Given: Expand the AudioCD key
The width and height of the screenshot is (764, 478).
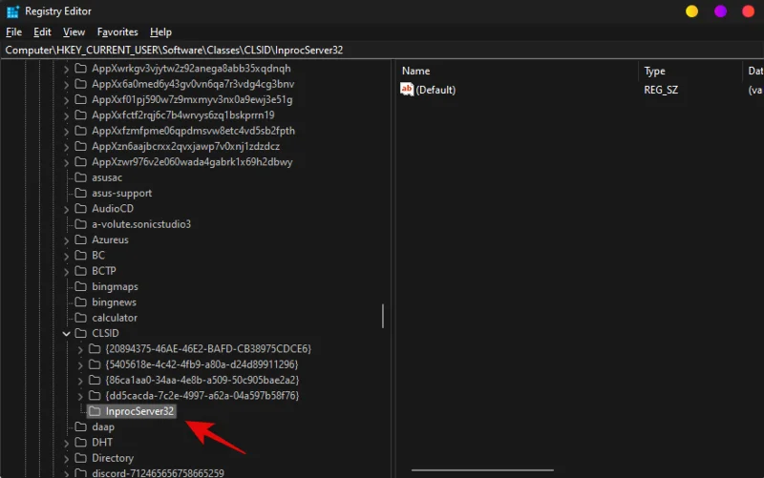Looking at the screenshot, I should point(66,209).
